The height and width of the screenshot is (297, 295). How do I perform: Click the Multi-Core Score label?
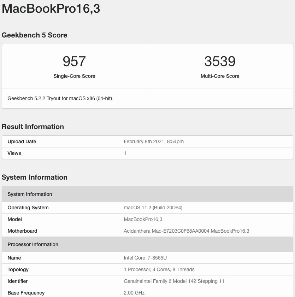(x=220, y=76)
